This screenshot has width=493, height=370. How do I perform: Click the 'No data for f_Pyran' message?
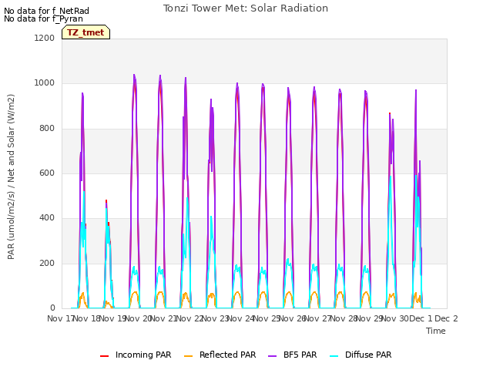tap(43, 18)
